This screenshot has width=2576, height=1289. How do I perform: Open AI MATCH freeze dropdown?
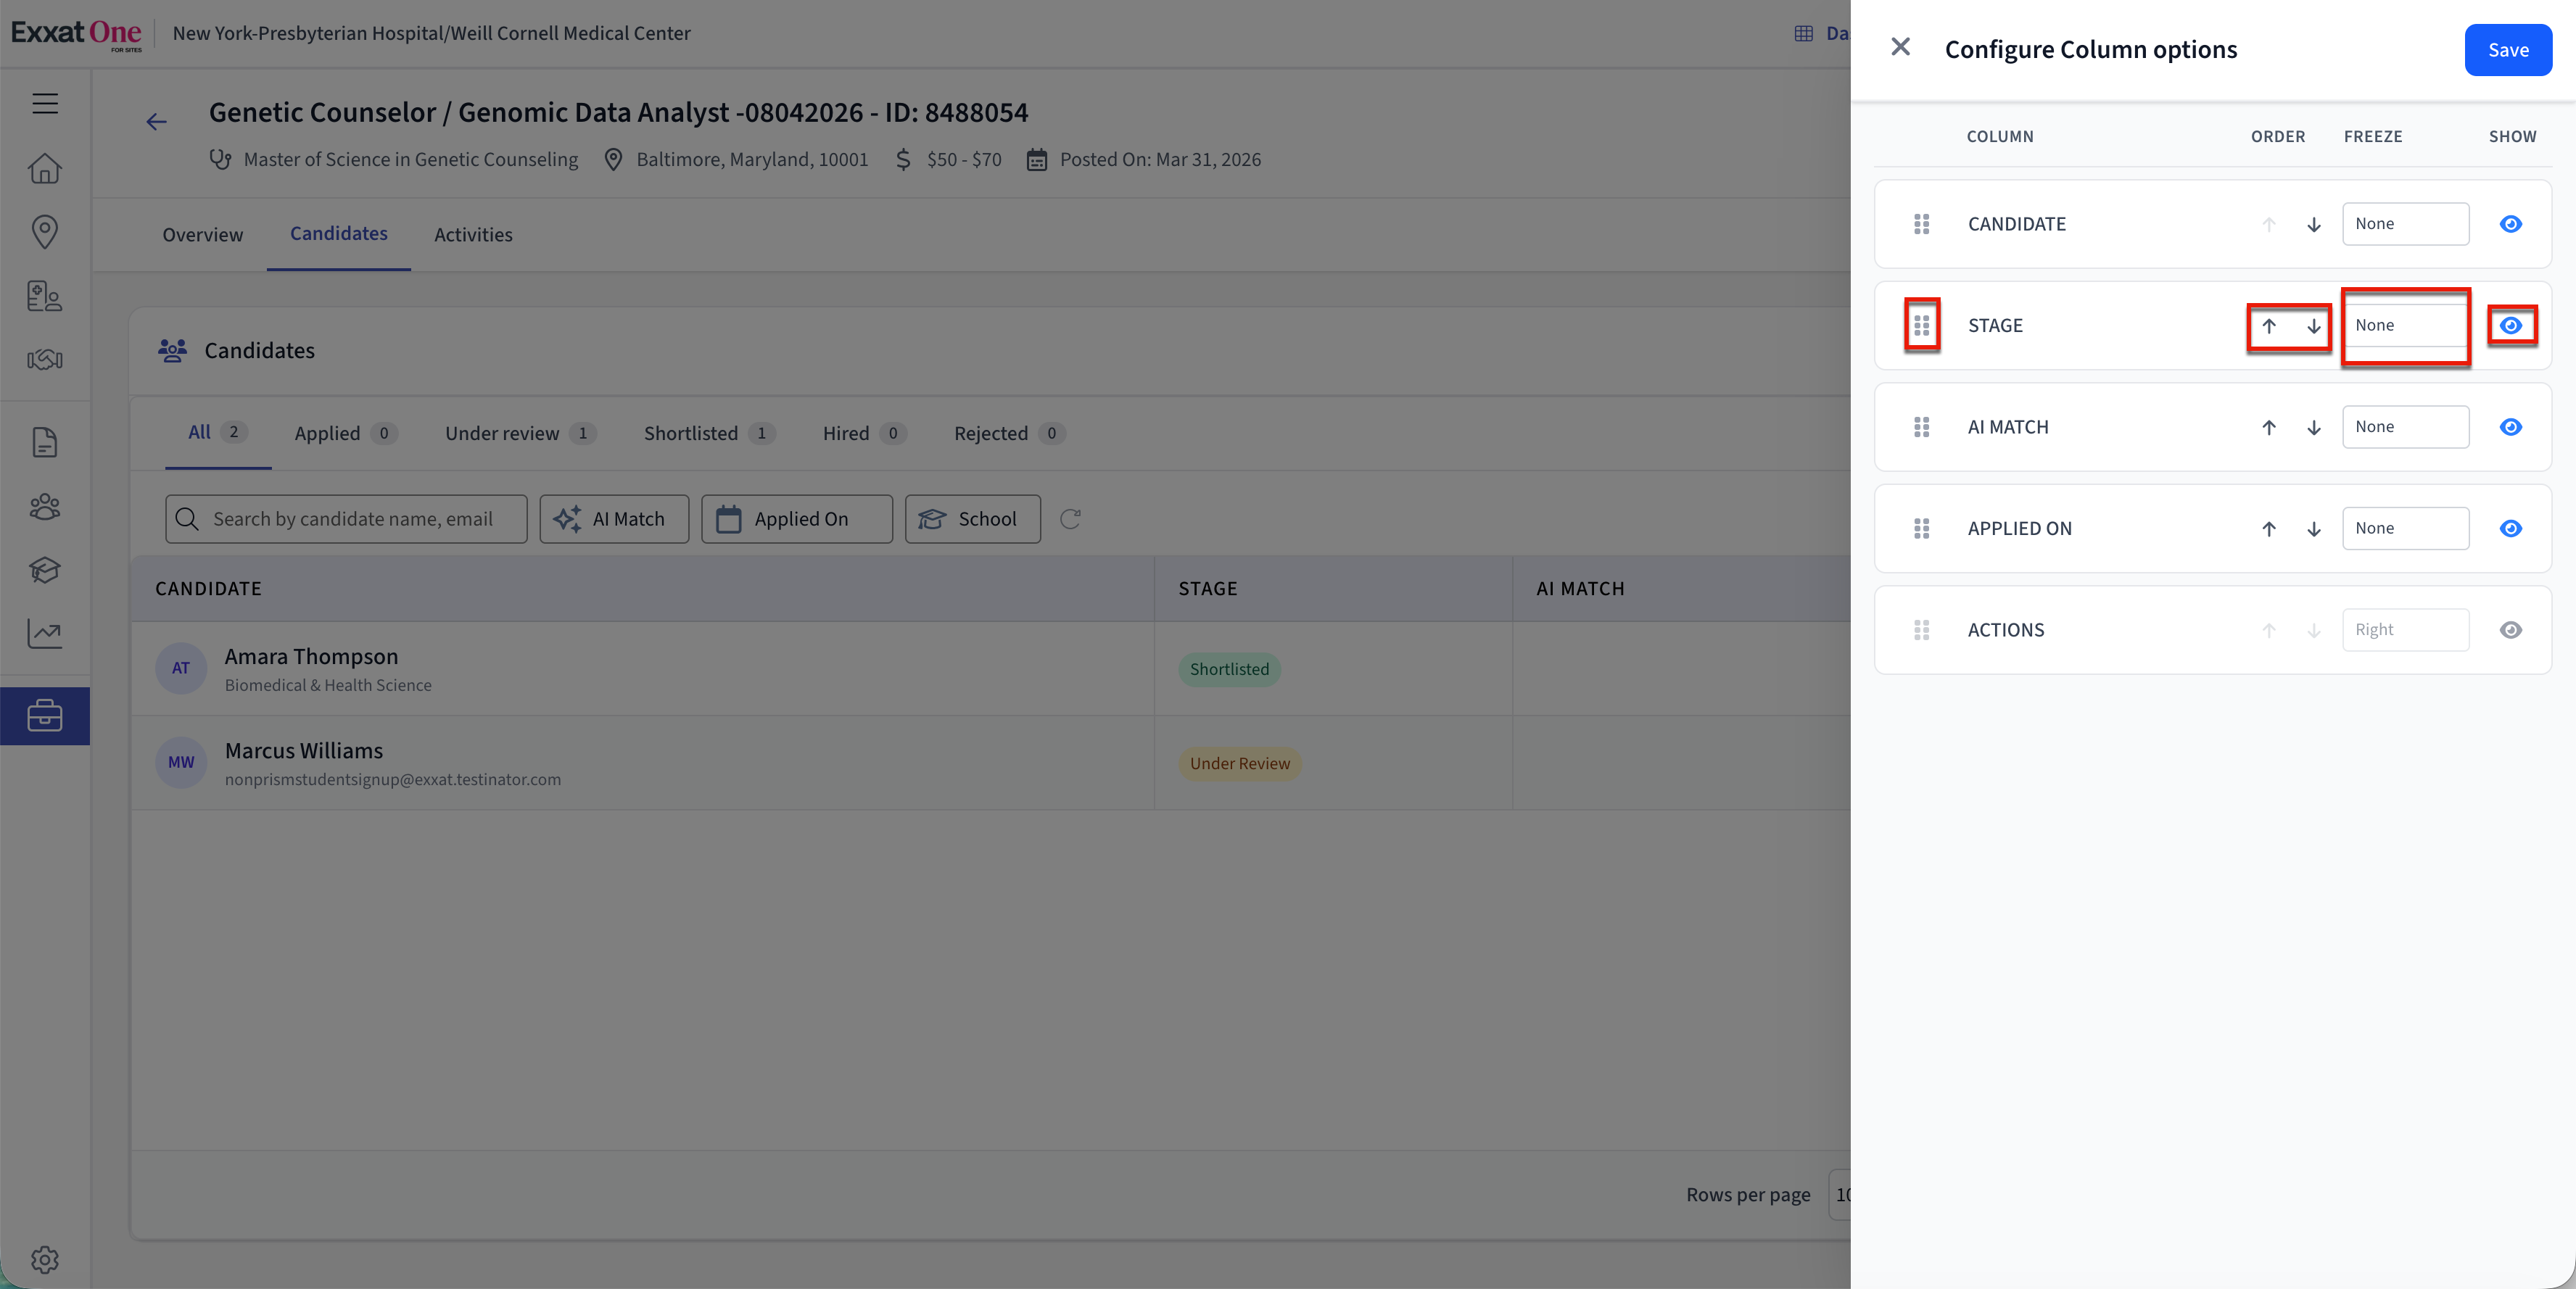[2404, 427]
